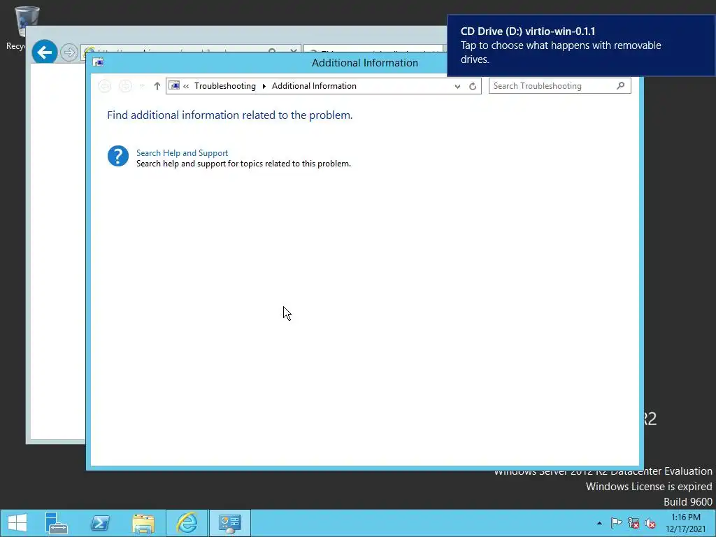Click the network status tray icon

click(633, 523)
